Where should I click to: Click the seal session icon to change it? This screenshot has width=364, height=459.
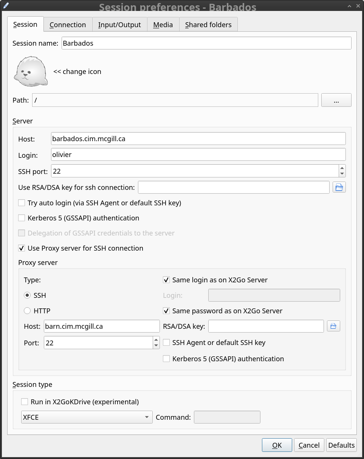31,71
